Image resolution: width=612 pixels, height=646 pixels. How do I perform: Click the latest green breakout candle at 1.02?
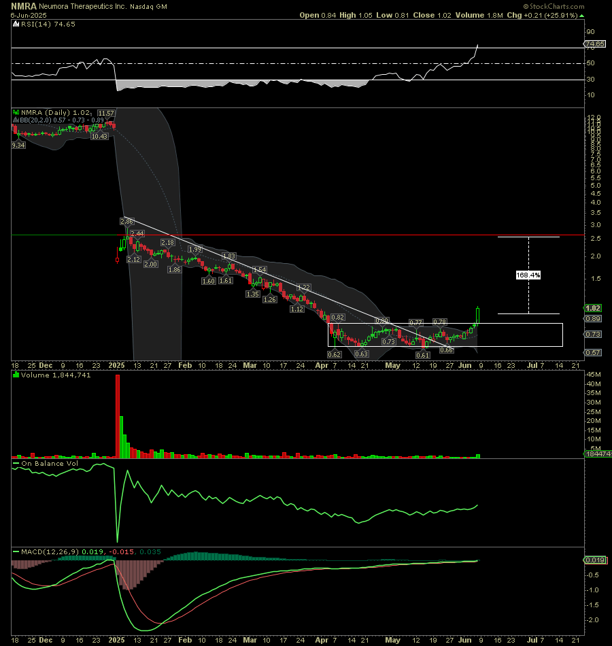[x=478, y=316]
